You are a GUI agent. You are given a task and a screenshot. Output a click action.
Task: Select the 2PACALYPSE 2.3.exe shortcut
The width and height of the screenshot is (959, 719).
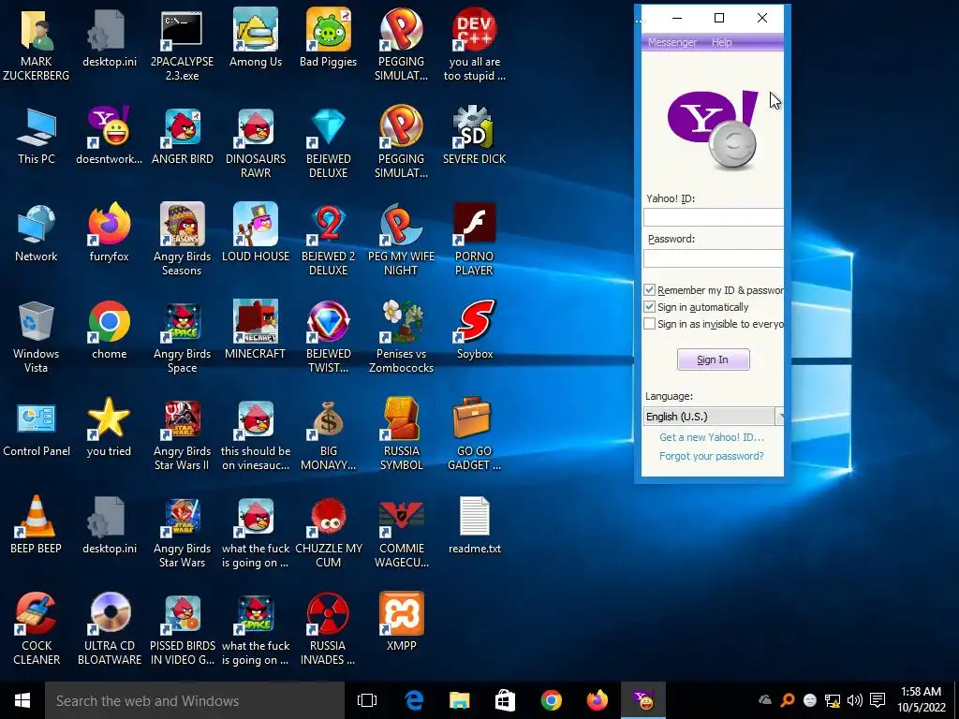click(183, 44)
